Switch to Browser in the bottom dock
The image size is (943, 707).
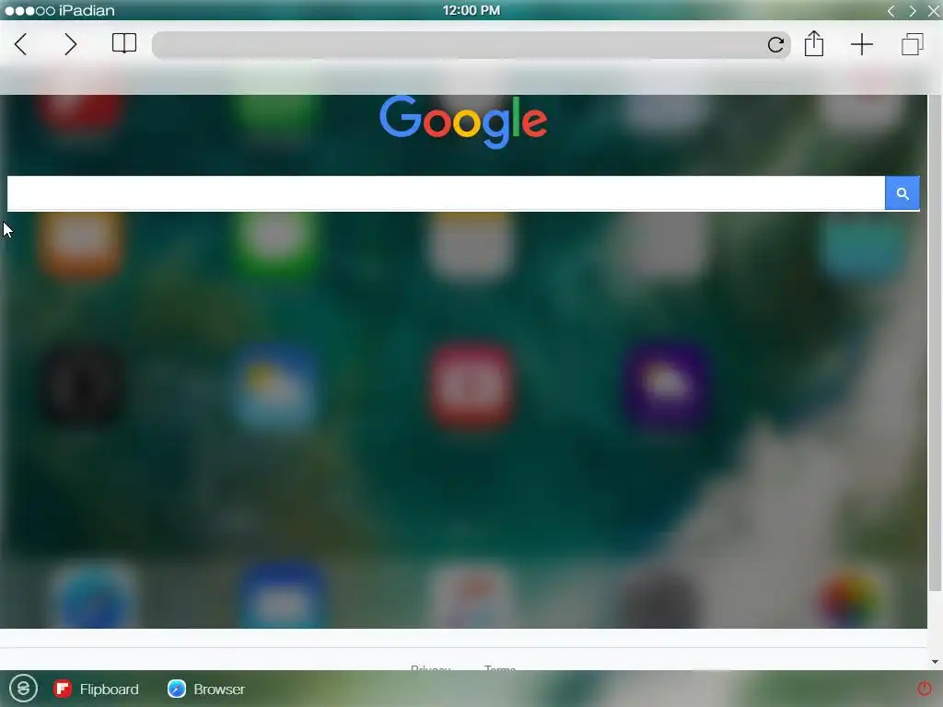point(206,689)
